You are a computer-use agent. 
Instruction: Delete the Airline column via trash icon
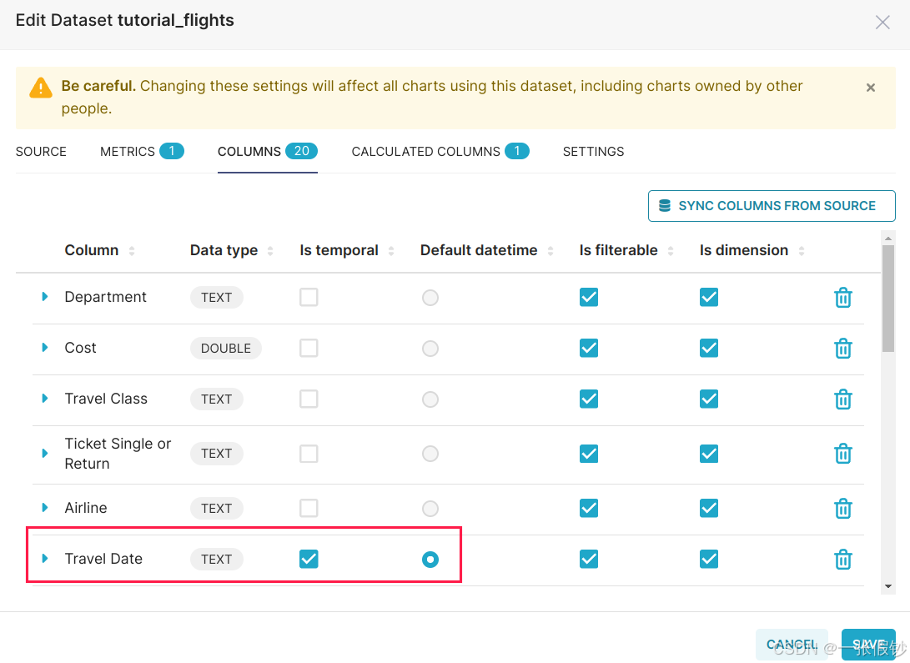843,509
